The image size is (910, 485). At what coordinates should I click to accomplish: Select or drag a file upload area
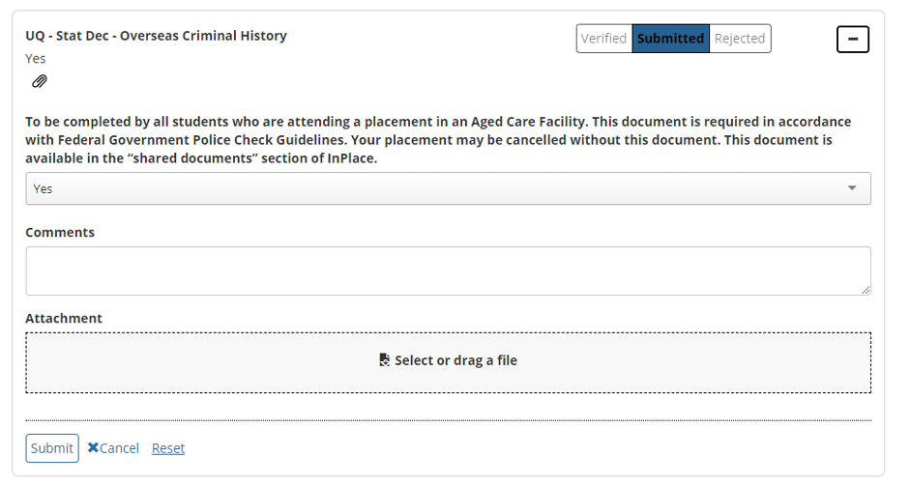click(448, 362)
